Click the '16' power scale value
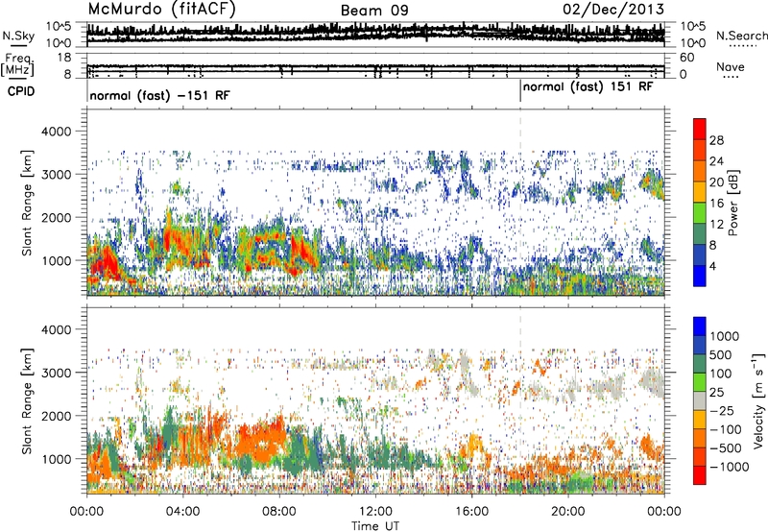This screenshot has height=532, width=768. tap(716, 204)
